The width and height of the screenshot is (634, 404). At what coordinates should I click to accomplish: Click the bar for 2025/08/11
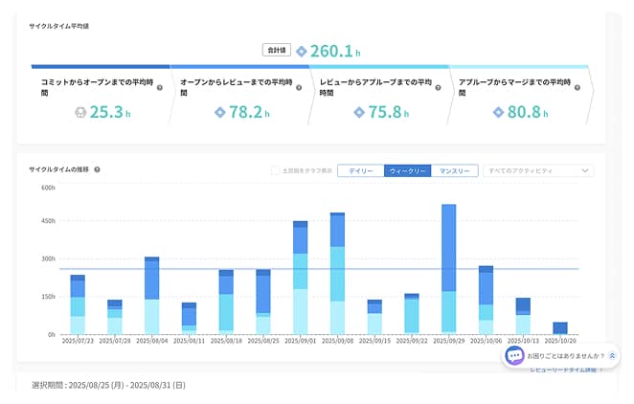[189, 319]
